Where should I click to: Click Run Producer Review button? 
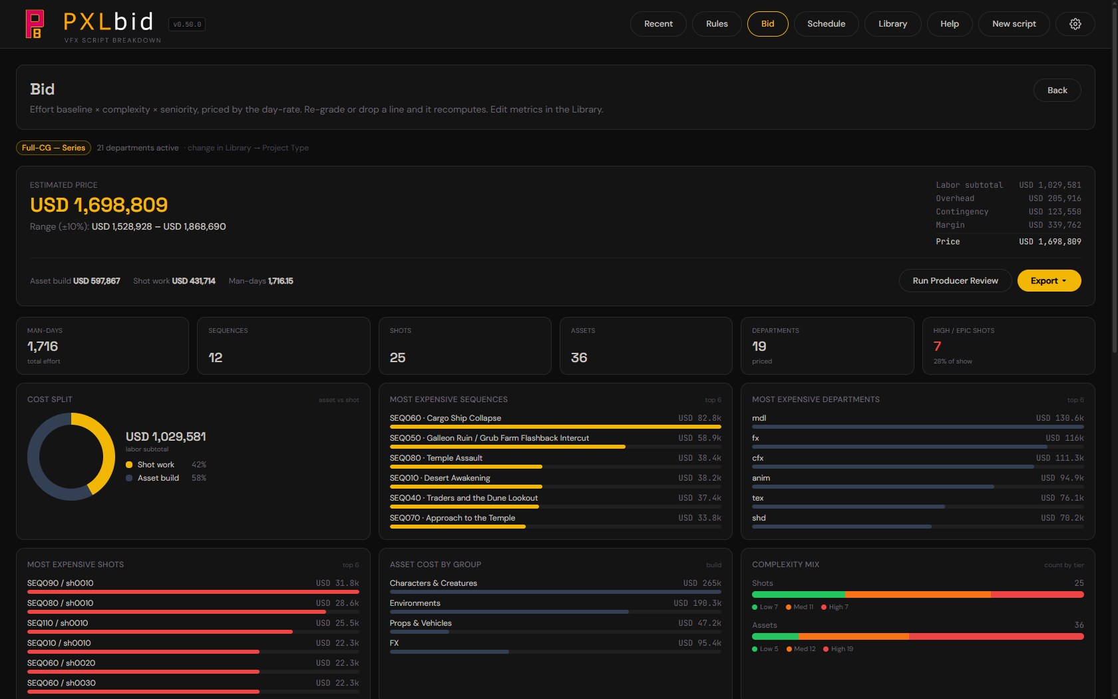click(955, 281)
